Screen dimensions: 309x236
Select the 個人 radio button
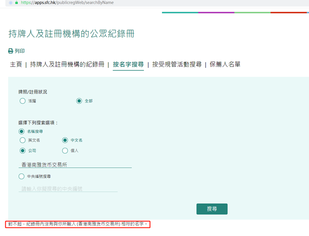click(65, 151)
